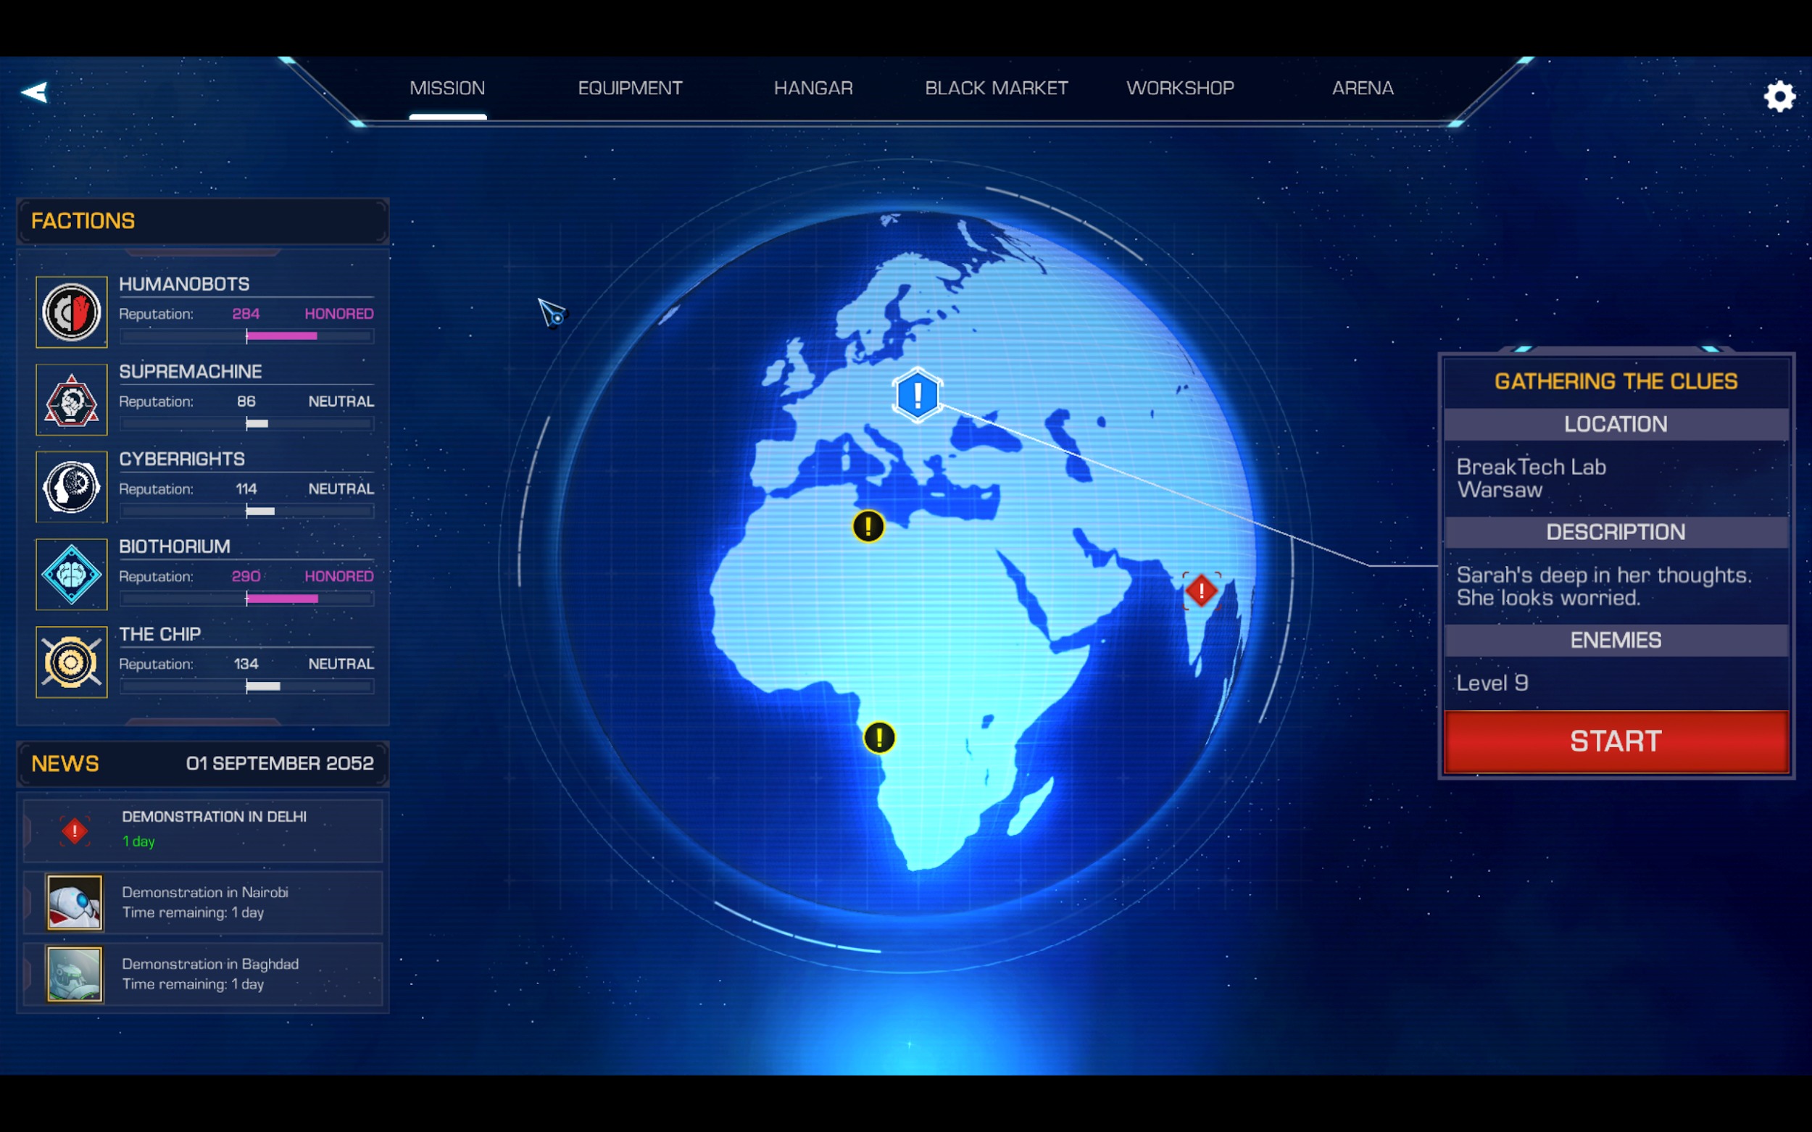The image size is (1812, 1132).
Task: Click the Factions panel header
Action: (203, 221)
